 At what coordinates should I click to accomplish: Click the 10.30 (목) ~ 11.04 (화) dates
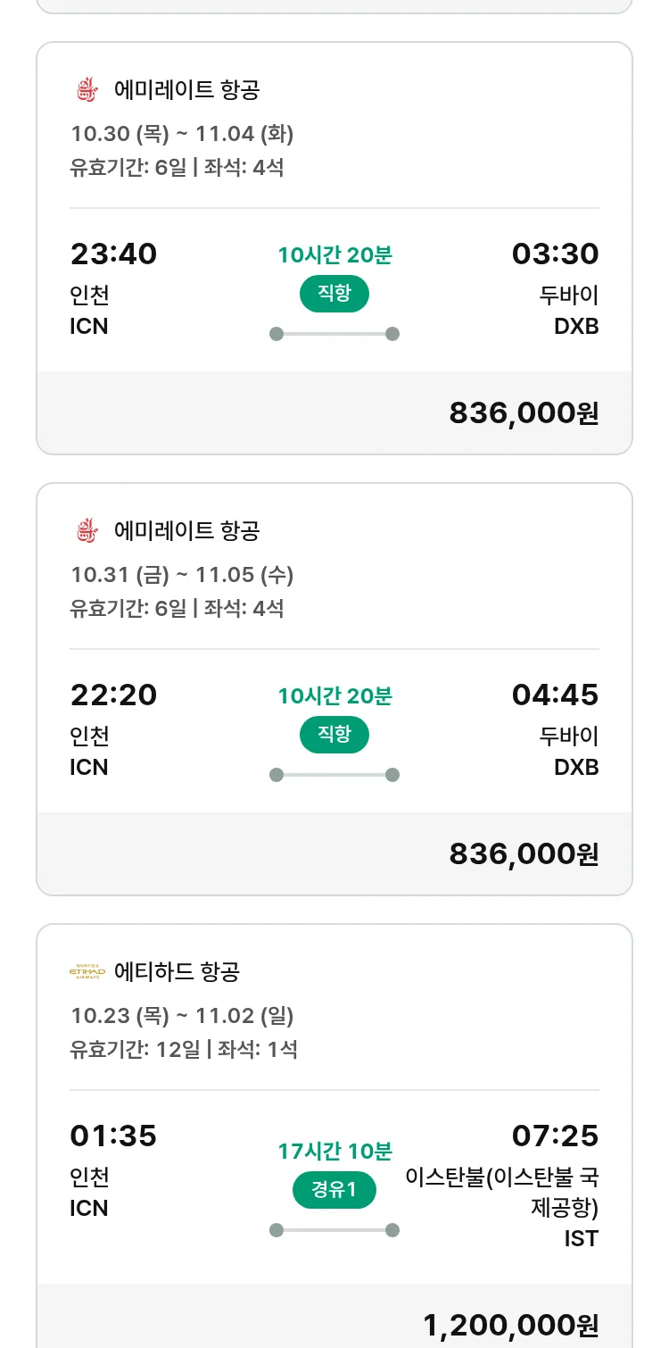pyautogui.click(x=182, y=134)
